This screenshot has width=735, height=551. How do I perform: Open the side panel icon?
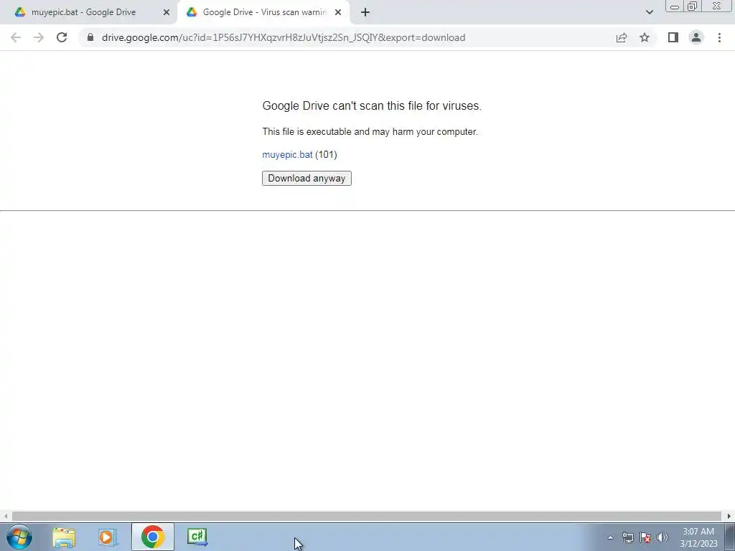click(x=673, y=37)
